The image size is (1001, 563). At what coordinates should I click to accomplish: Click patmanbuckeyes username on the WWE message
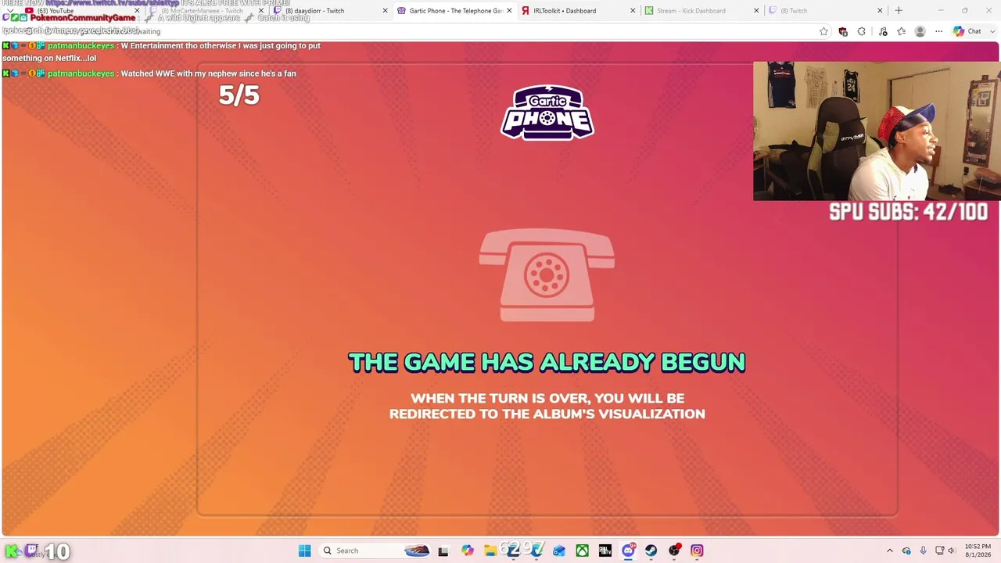coord(81,74)
